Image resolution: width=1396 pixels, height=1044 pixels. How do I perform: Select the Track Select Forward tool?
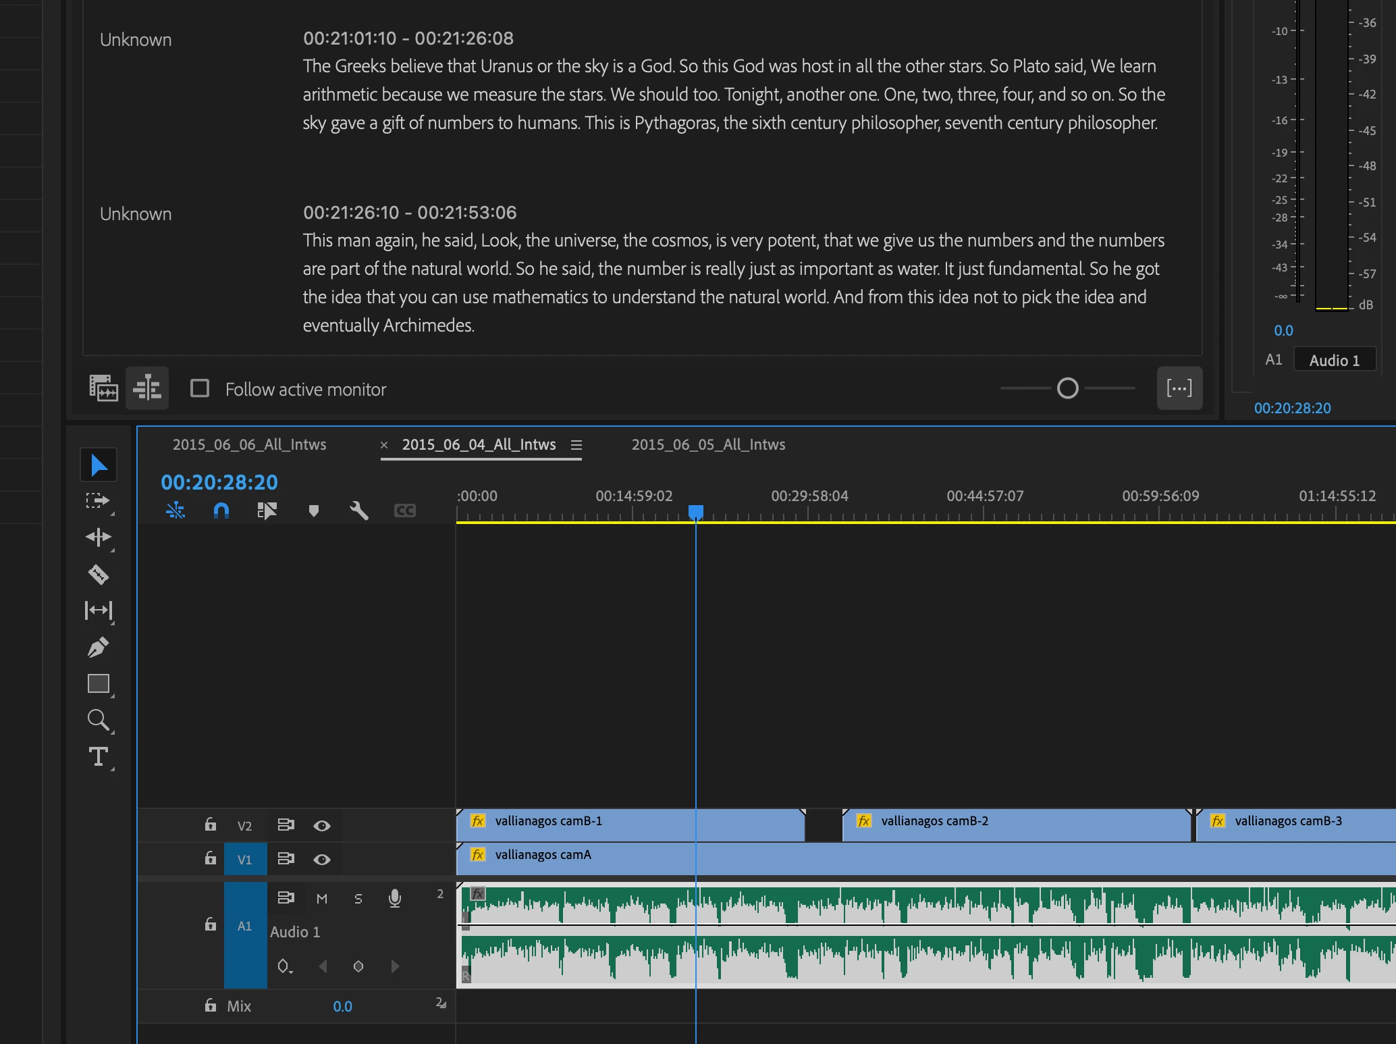(x=99, y=500)
